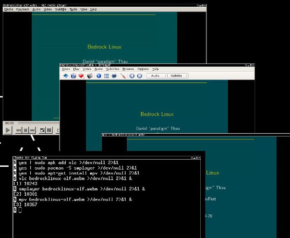Screen dimensions: 290x238
Task: Open VLC Subtitle menu
Action: tap(60, 9)
